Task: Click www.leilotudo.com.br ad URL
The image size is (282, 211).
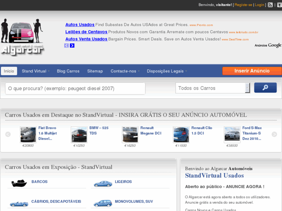Action: tap(244, 32)
